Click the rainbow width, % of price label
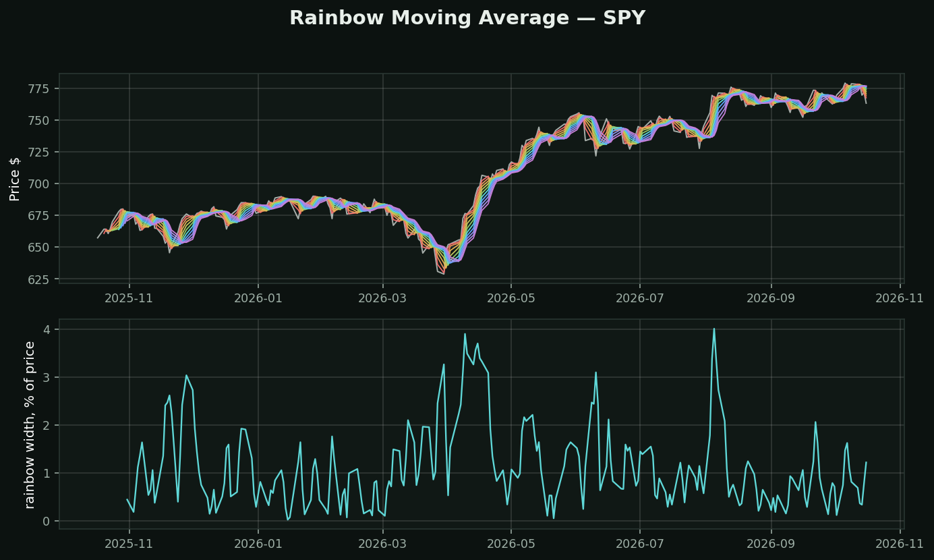 point(30,424)
